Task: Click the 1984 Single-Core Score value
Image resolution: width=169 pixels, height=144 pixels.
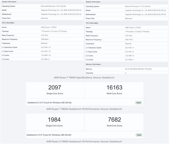Action: coord(54,119)
